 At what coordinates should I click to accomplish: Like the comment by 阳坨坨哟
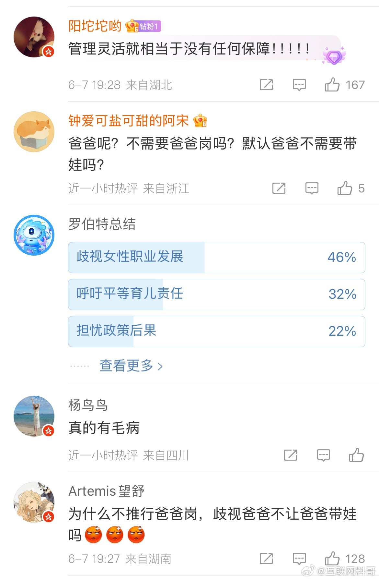click(x=332, y=85)
